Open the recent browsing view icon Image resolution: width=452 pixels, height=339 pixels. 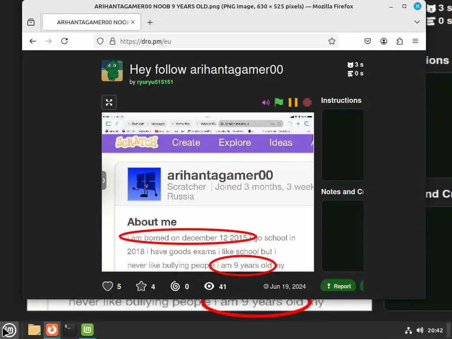pos(31,22)
